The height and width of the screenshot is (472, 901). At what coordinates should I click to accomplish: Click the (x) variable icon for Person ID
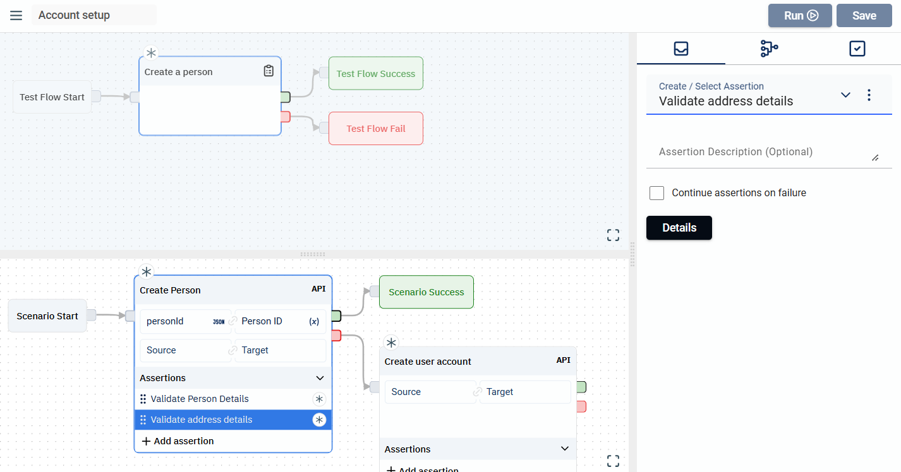pyautogui.click(x=314, y=321)
